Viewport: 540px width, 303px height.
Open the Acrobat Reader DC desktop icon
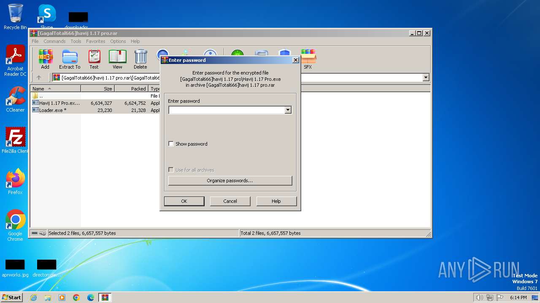[x=15, y=61]
